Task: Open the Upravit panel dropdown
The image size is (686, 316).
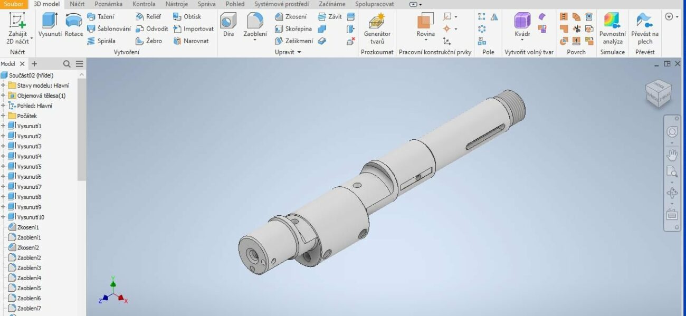Action: [288, 52]
